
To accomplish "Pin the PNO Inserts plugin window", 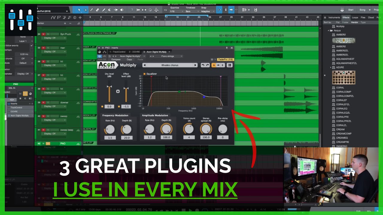I will click(227, 48).
